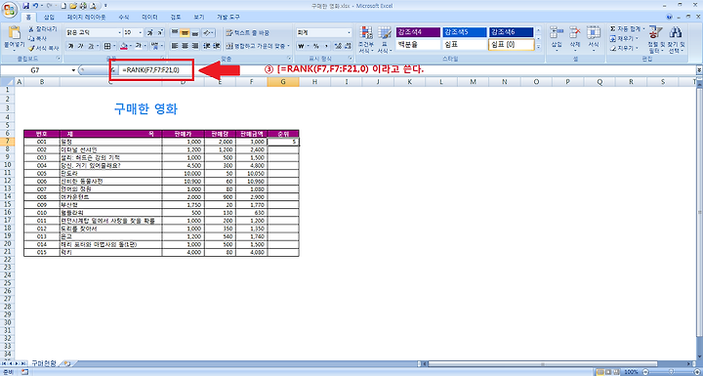703x376 pixels.
Task: Decrease indent in alignment group
Action: tap(206, 46)
